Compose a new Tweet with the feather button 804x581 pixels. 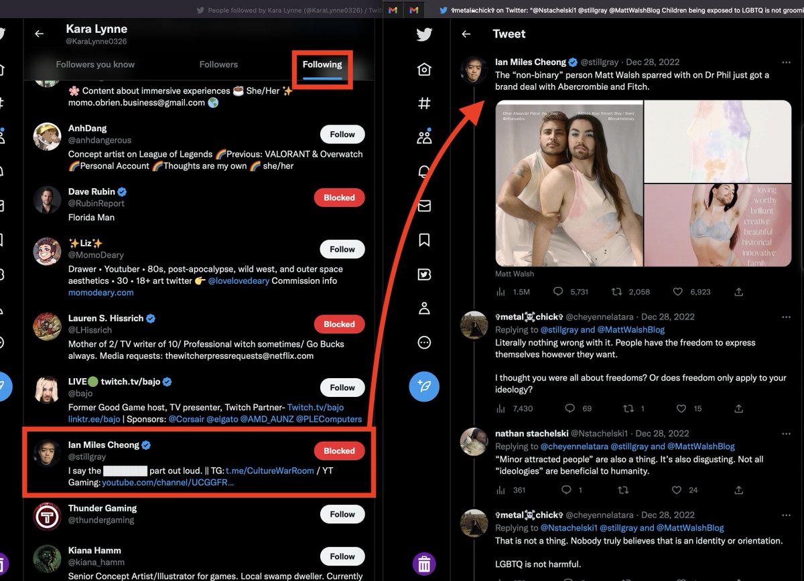click(424, 386)
